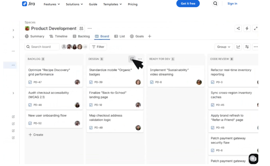Image resolution: width=270 pixels, height=166 pixels.
Task: Click the task checkbox icon on PD-3
Action: (213, 82)
